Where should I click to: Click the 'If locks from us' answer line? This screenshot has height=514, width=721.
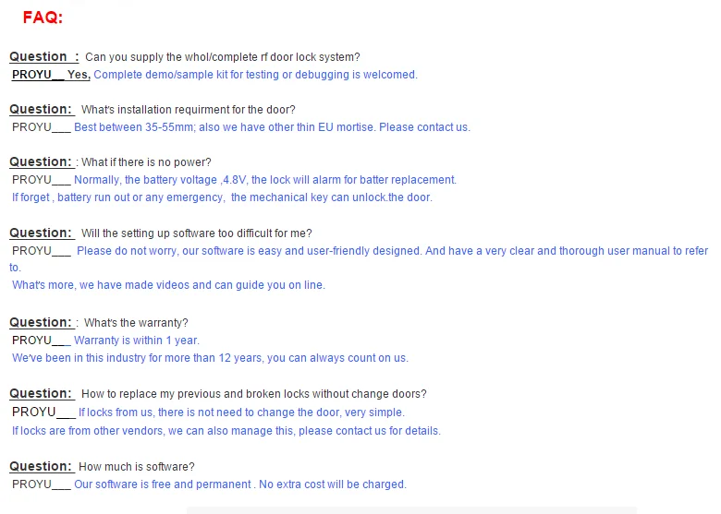pyautogui.click(x=241, y=412)
